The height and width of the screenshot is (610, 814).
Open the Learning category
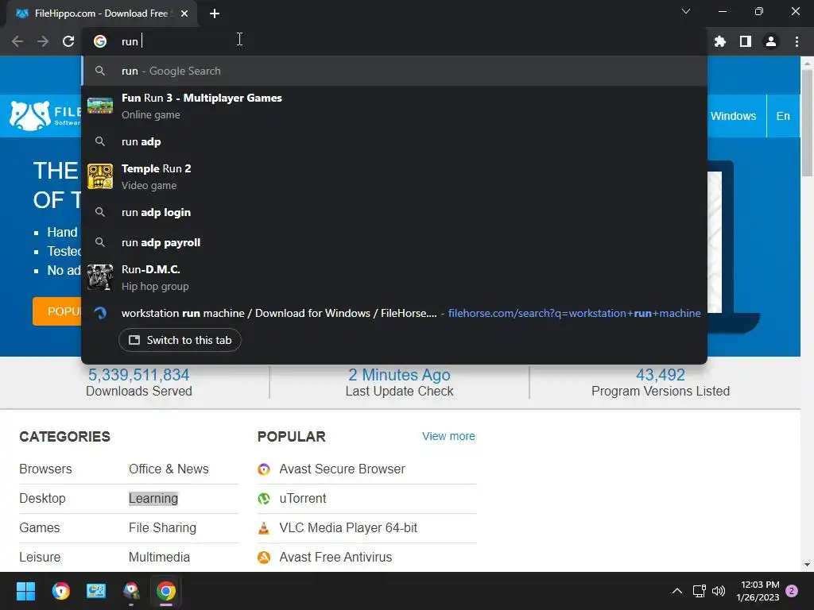point(153,499)
